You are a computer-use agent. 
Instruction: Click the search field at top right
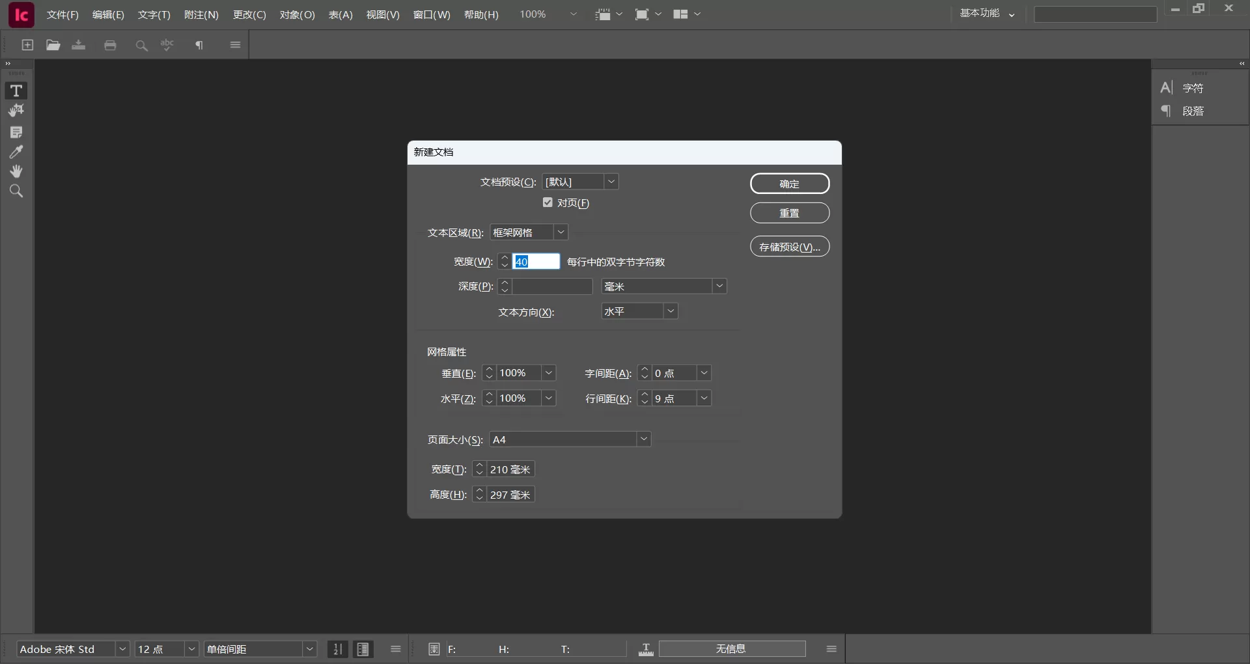(1096, 14)
